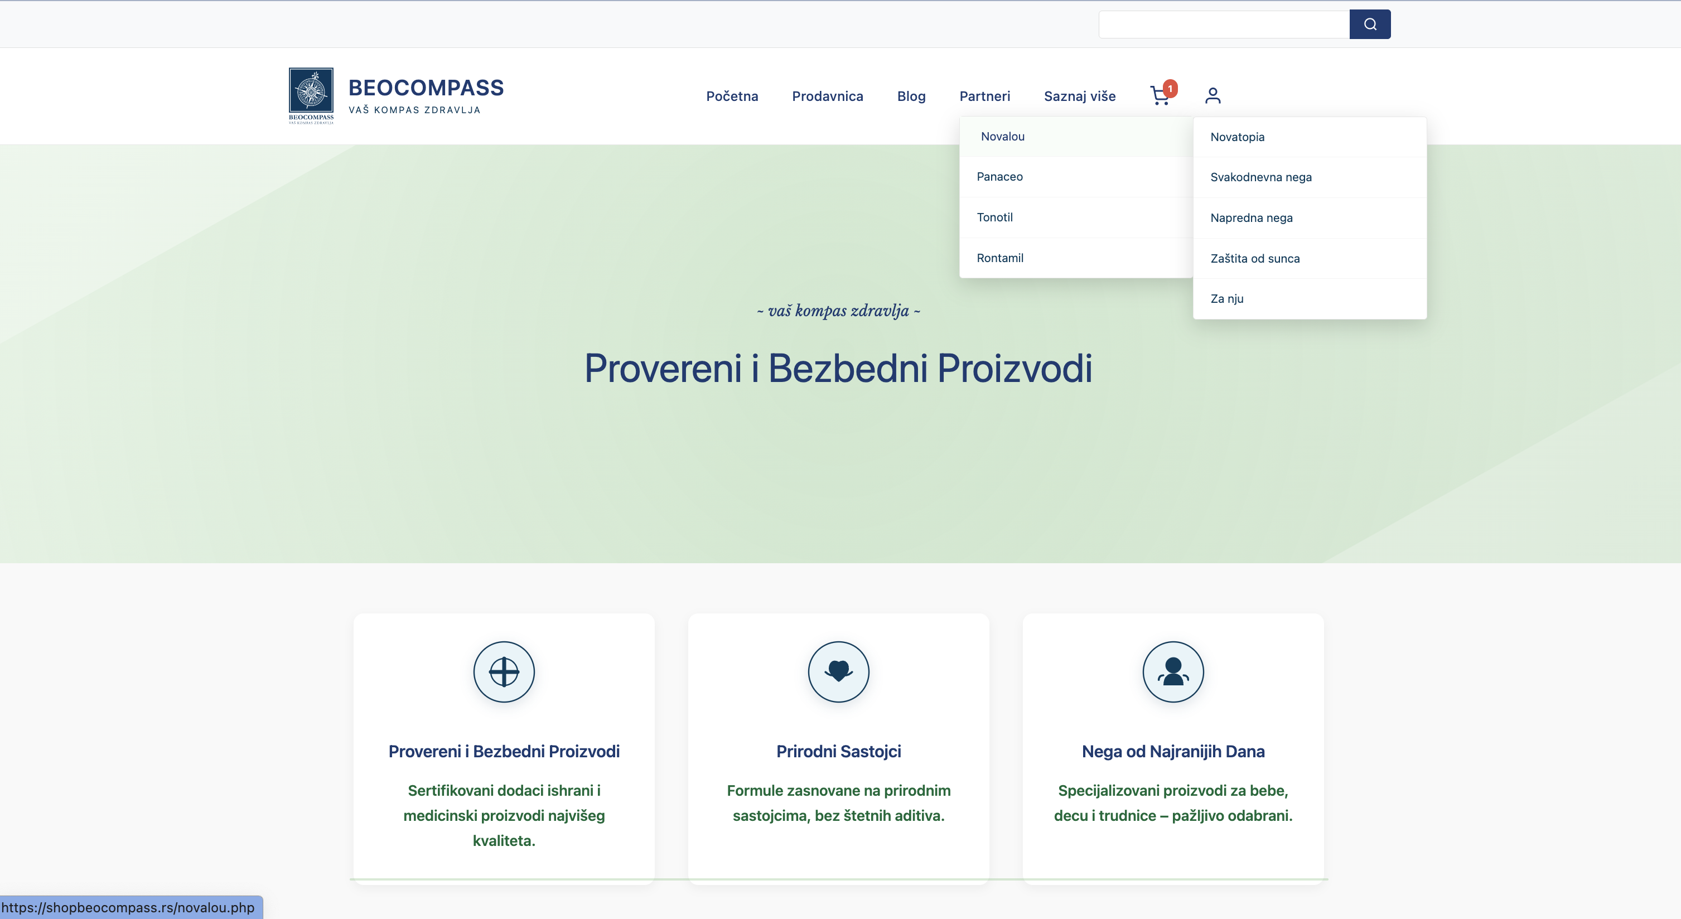This screenshot has height=919, width=1681.
Task: Open the Prodavnica menu item
Action: click(x=828, y=96)
